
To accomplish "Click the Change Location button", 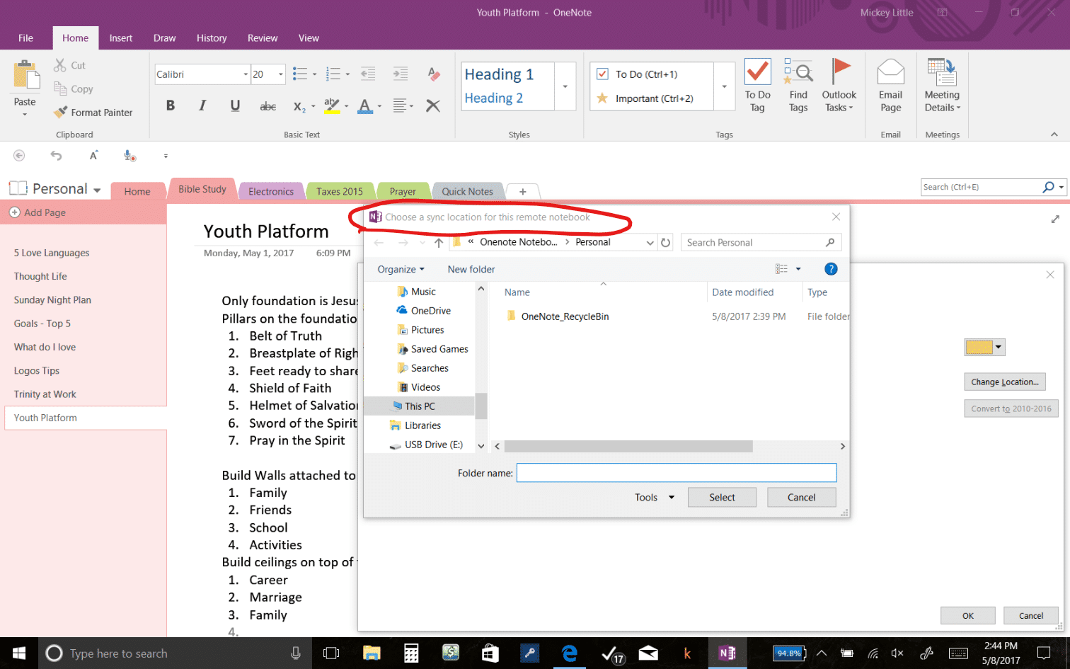I will [x=1004, y=382].
